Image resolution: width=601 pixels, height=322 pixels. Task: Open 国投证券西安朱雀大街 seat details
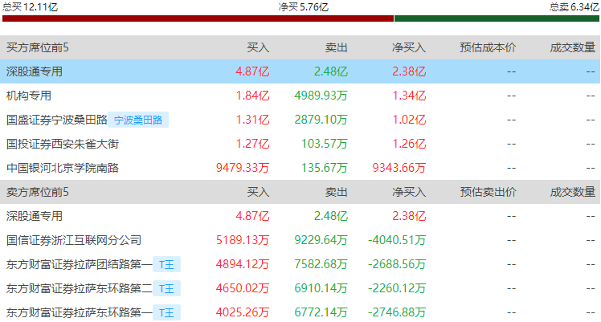[x=62, y=145]
